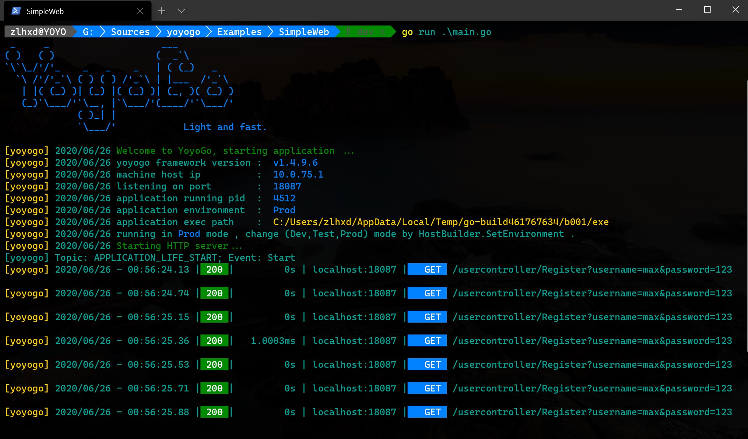This screenshot has width=748, height=439.
Task: Click the v1.4.9.6 version number text
Action: click(x=295, y=163)
